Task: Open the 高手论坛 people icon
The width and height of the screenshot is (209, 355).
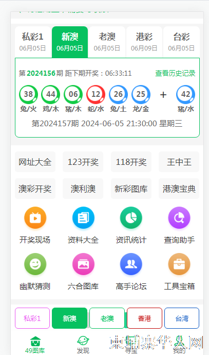Action: [131, 264]
